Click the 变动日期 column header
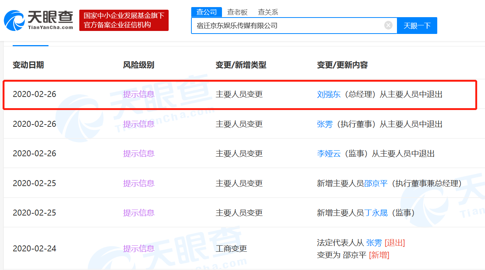This screenshot has width=485, height=270. (28, 65)
